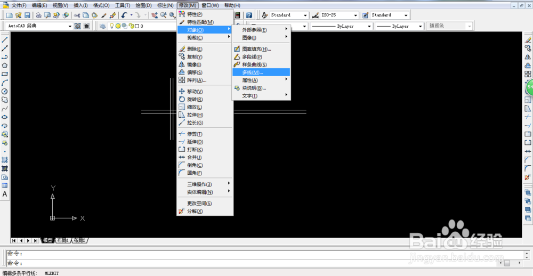The image size is (533, 276).
Task: Open Plot Preview from toolbar
Action: pyautogui.click(x=47, y=15)
